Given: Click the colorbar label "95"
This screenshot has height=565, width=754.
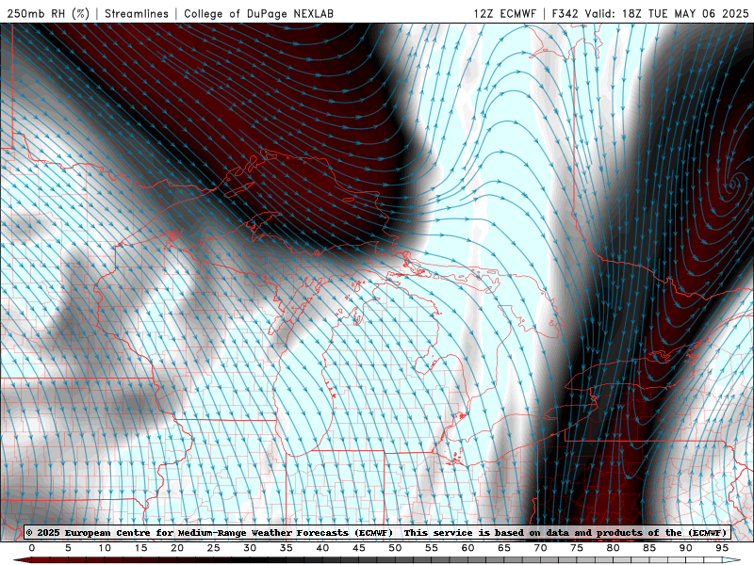Looking at the screenshot, I should (x=722, y=548).
